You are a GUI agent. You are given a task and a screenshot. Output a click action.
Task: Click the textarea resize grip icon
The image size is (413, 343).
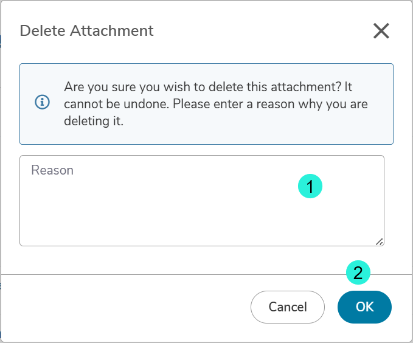coord(380,242)
